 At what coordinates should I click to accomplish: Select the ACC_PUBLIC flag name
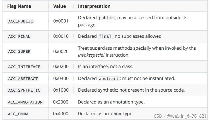click(20, 21)
